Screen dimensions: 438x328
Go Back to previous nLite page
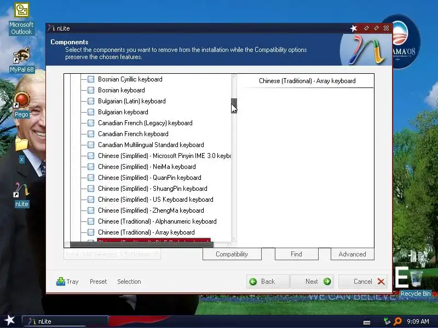pos(268,282)
